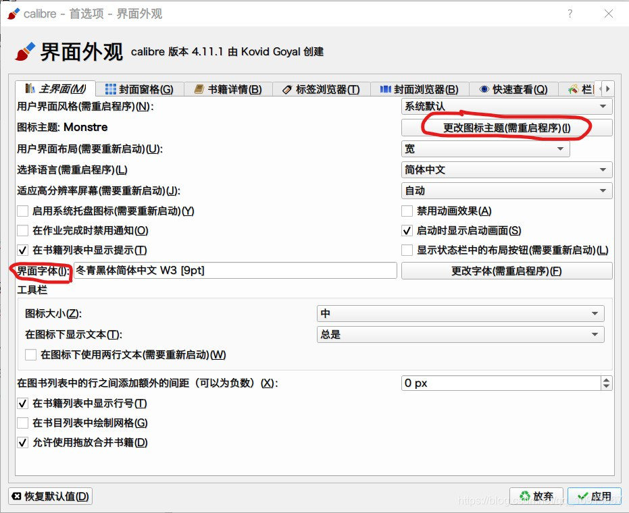629x513 pixels.
Task: Click the help question mark in title bar
Action: tap(570, 13)
